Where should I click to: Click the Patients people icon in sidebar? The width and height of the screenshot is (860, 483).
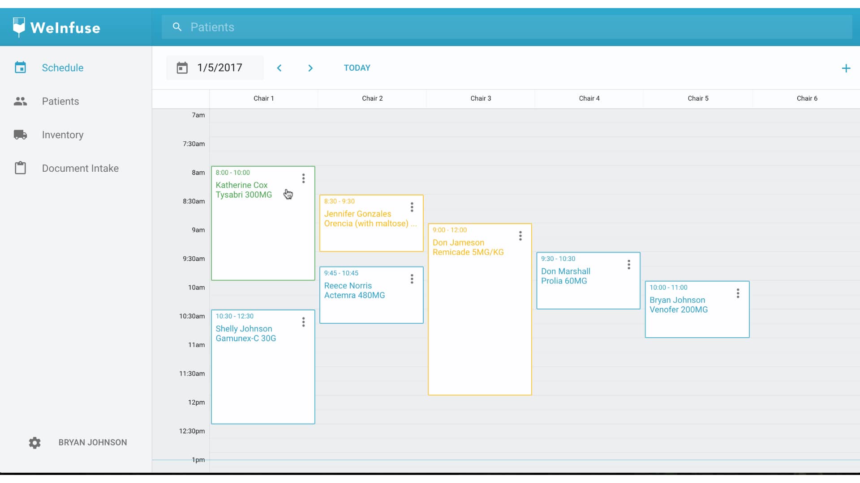point(20,101)
